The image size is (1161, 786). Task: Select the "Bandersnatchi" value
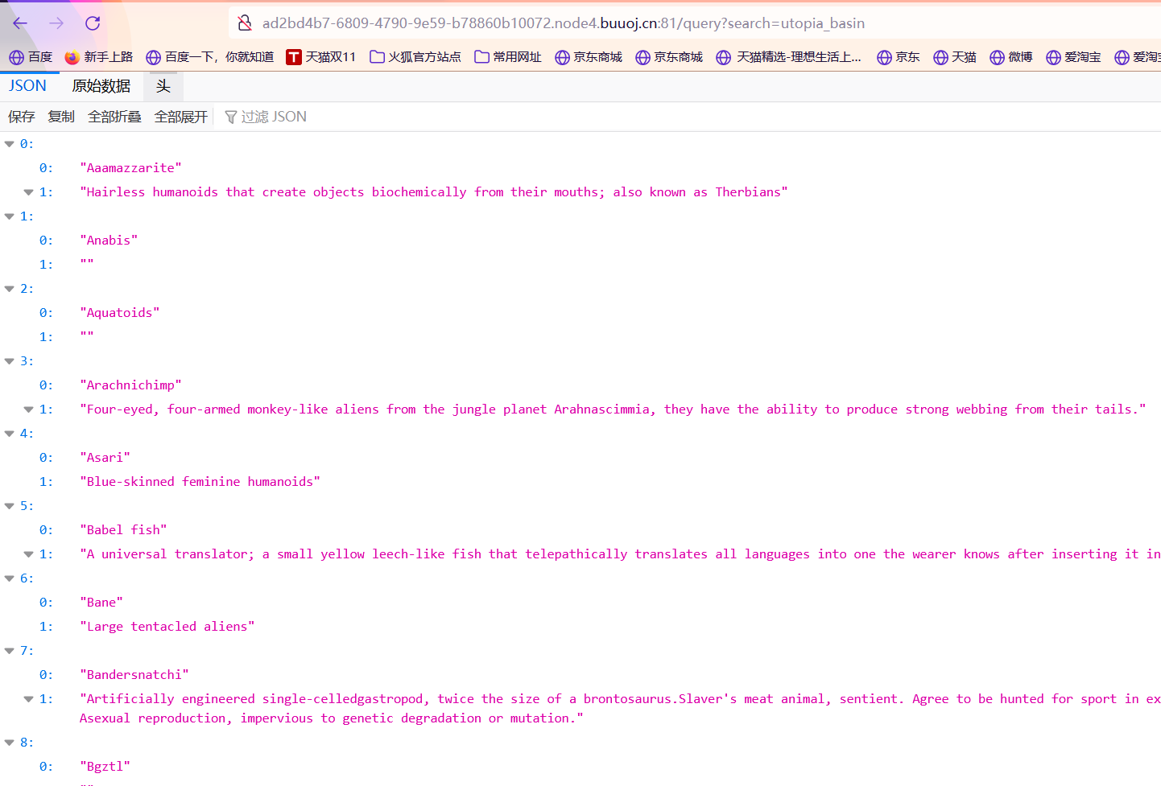pyautogui.click(x=134, y=675)
